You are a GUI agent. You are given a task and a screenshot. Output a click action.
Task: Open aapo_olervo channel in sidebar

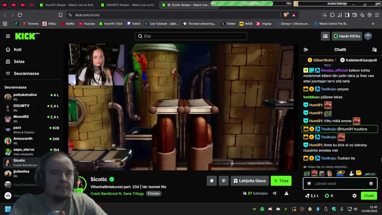click(32, 152)
